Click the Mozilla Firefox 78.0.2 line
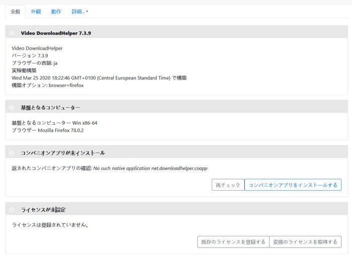 (48, 130)
